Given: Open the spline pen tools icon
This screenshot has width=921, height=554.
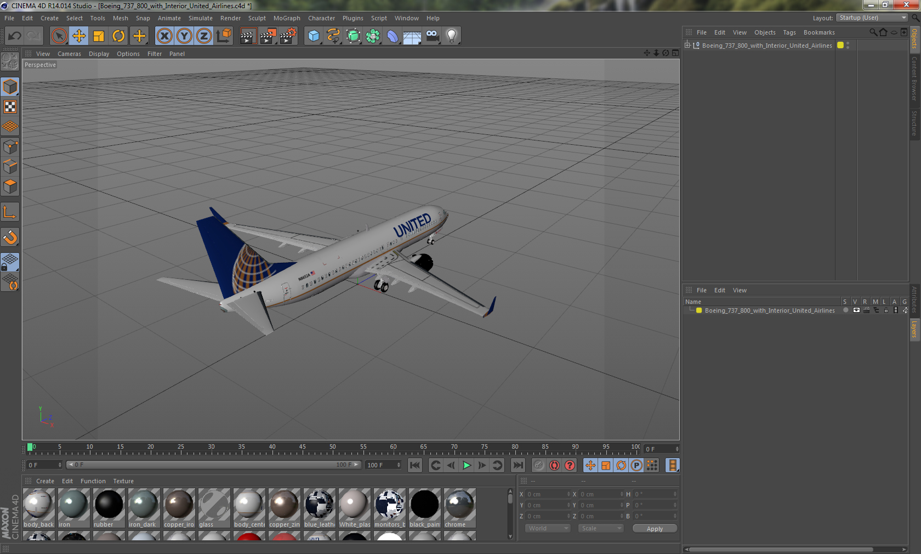Looking at the screenshot, I should 333,36.
